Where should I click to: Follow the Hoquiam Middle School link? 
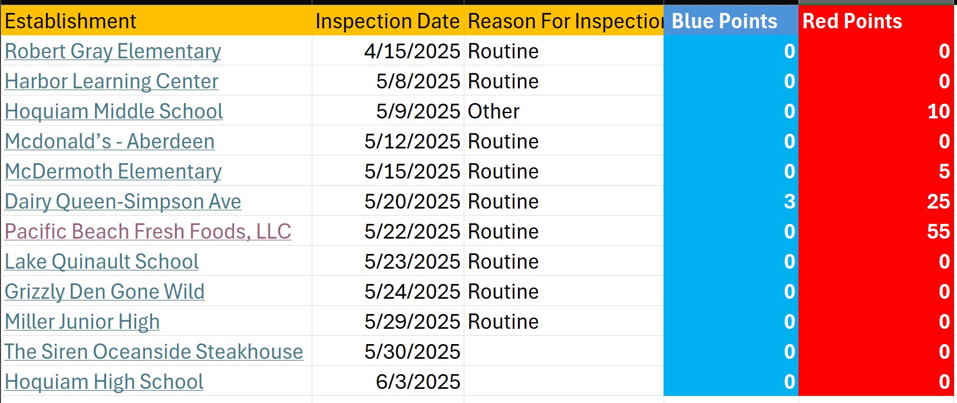(114, 111)
